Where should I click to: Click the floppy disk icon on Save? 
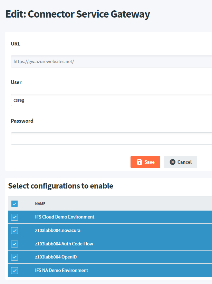coord(139,162)
